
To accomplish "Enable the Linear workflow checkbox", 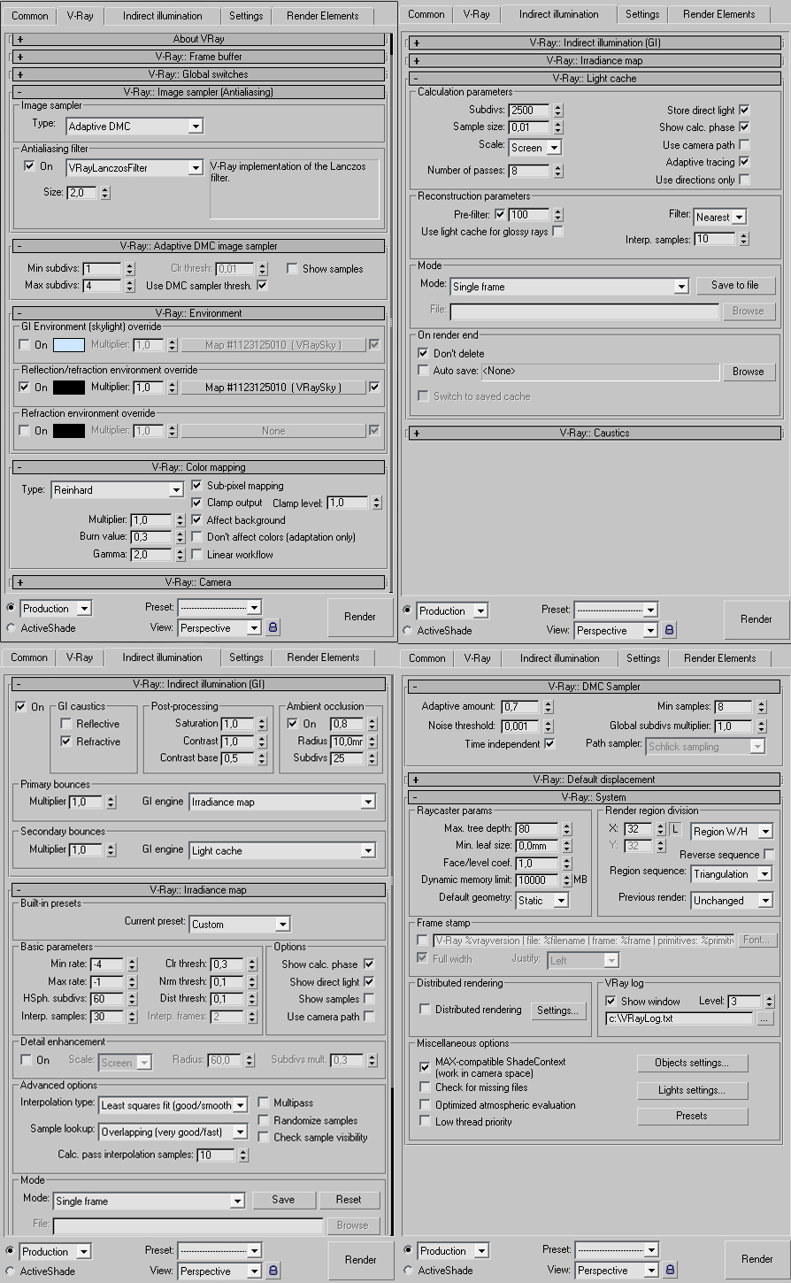I will pos(197,555).
